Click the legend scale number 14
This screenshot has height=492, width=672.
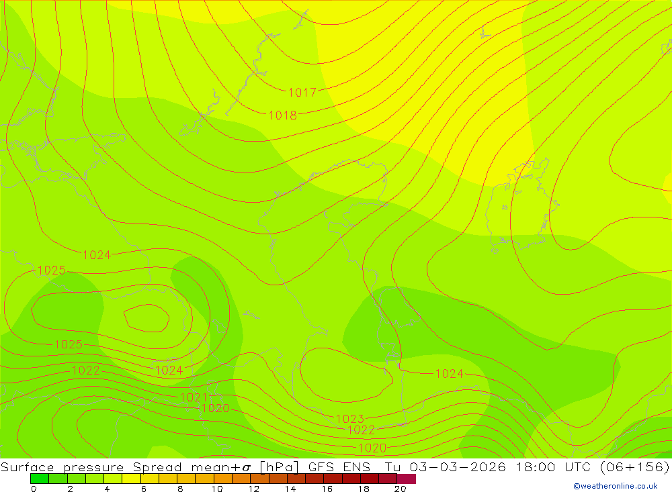click(290, 489)
